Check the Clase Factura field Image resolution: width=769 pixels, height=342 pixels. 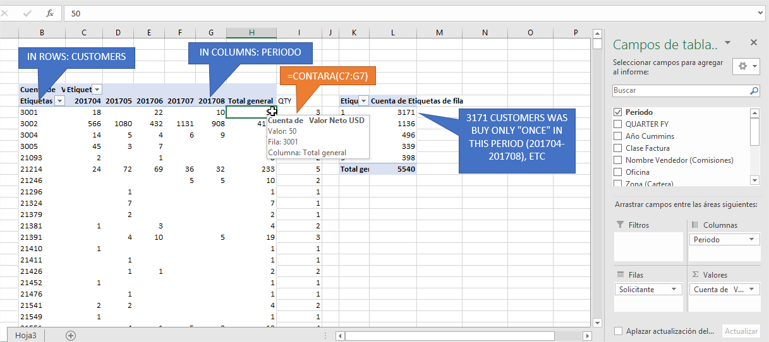pyautogui.click(x=618, y=148)
